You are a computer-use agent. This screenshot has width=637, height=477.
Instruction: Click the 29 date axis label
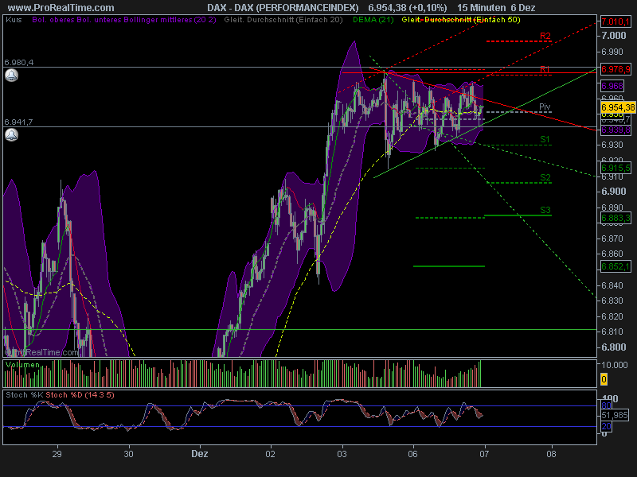coord(57,454)
